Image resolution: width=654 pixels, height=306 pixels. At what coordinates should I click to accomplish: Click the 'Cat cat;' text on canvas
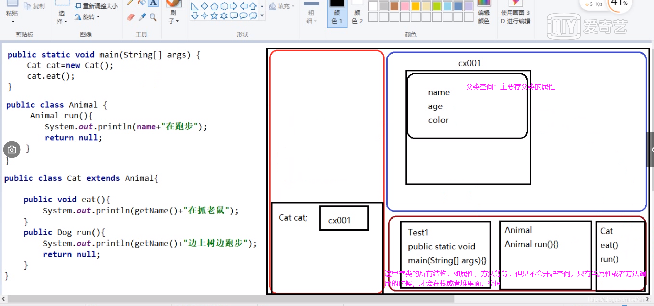(x=293, y=217)
